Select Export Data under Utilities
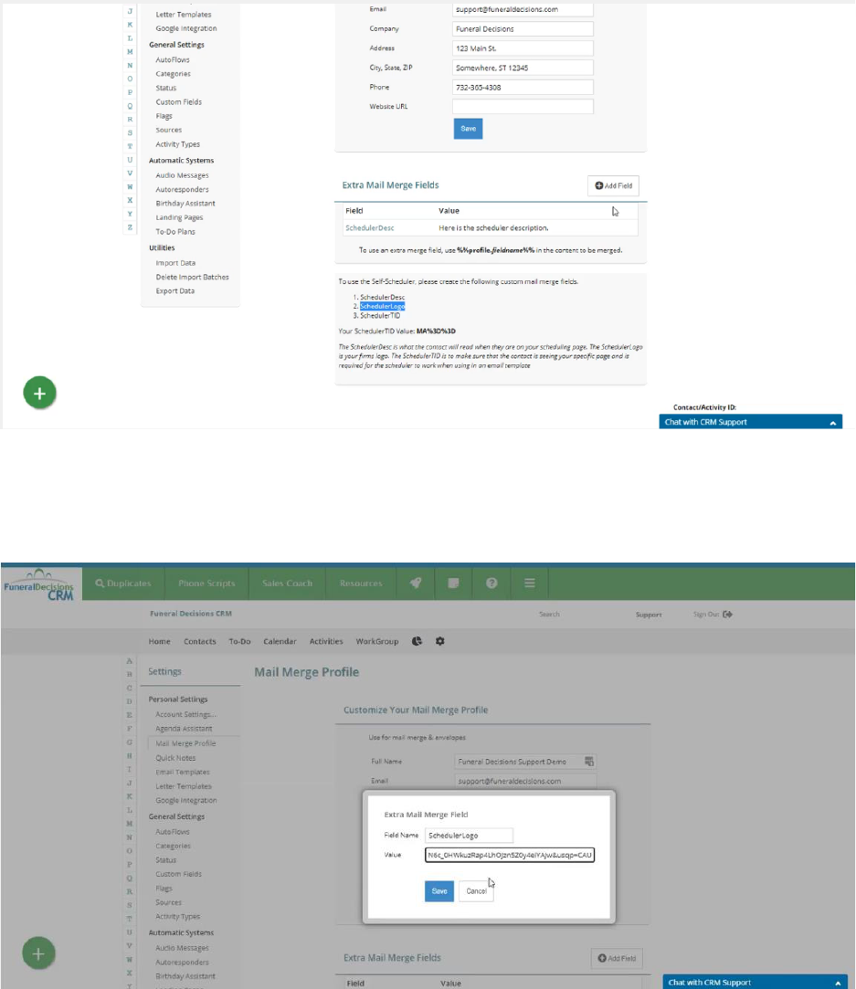The height and width of the screenshot is (989, 856). coord(174,291)
